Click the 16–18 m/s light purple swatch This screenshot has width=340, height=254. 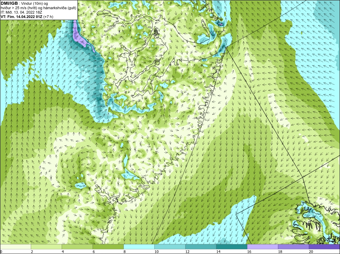click(x=262, y=247)
